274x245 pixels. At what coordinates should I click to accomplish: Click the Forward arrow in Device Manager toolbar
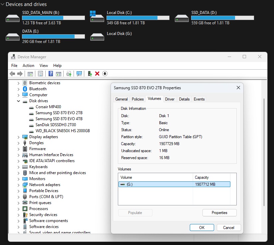[x=20, y=74]
